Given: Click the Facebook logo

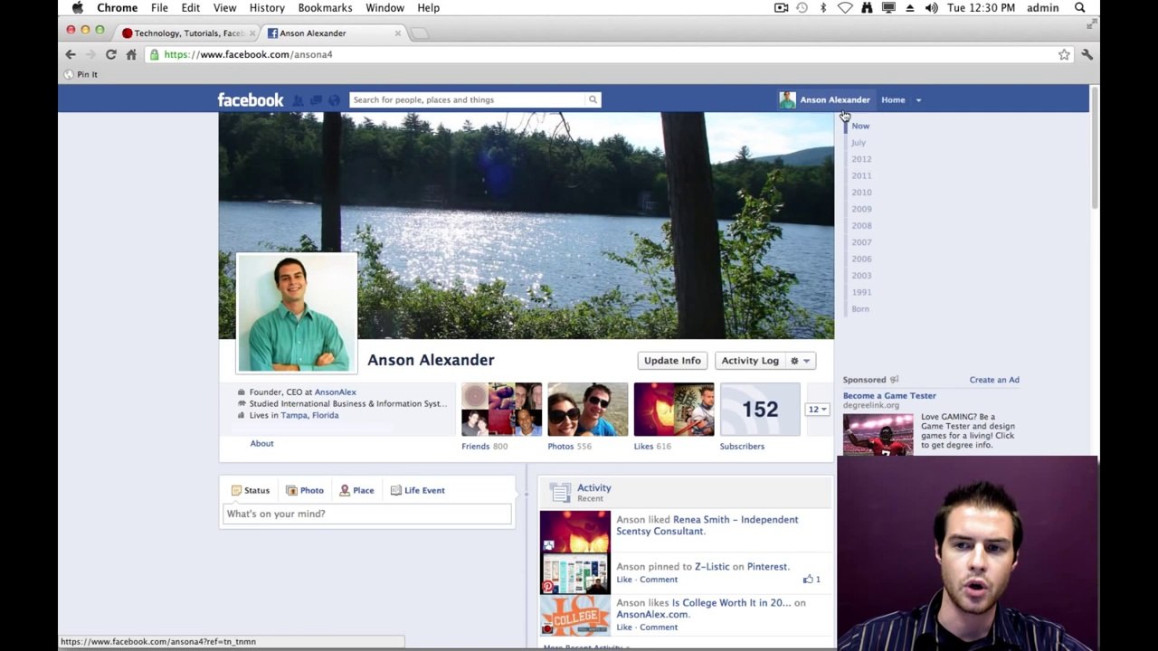Looking at the screenshot, I should point(251,99).
